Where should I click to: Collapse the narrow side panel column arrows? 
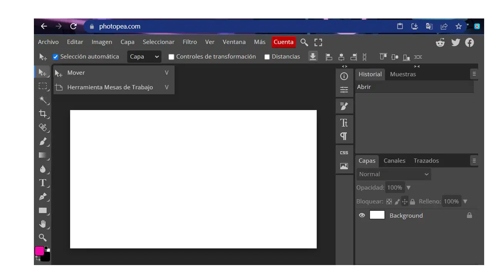pos(344,67)
